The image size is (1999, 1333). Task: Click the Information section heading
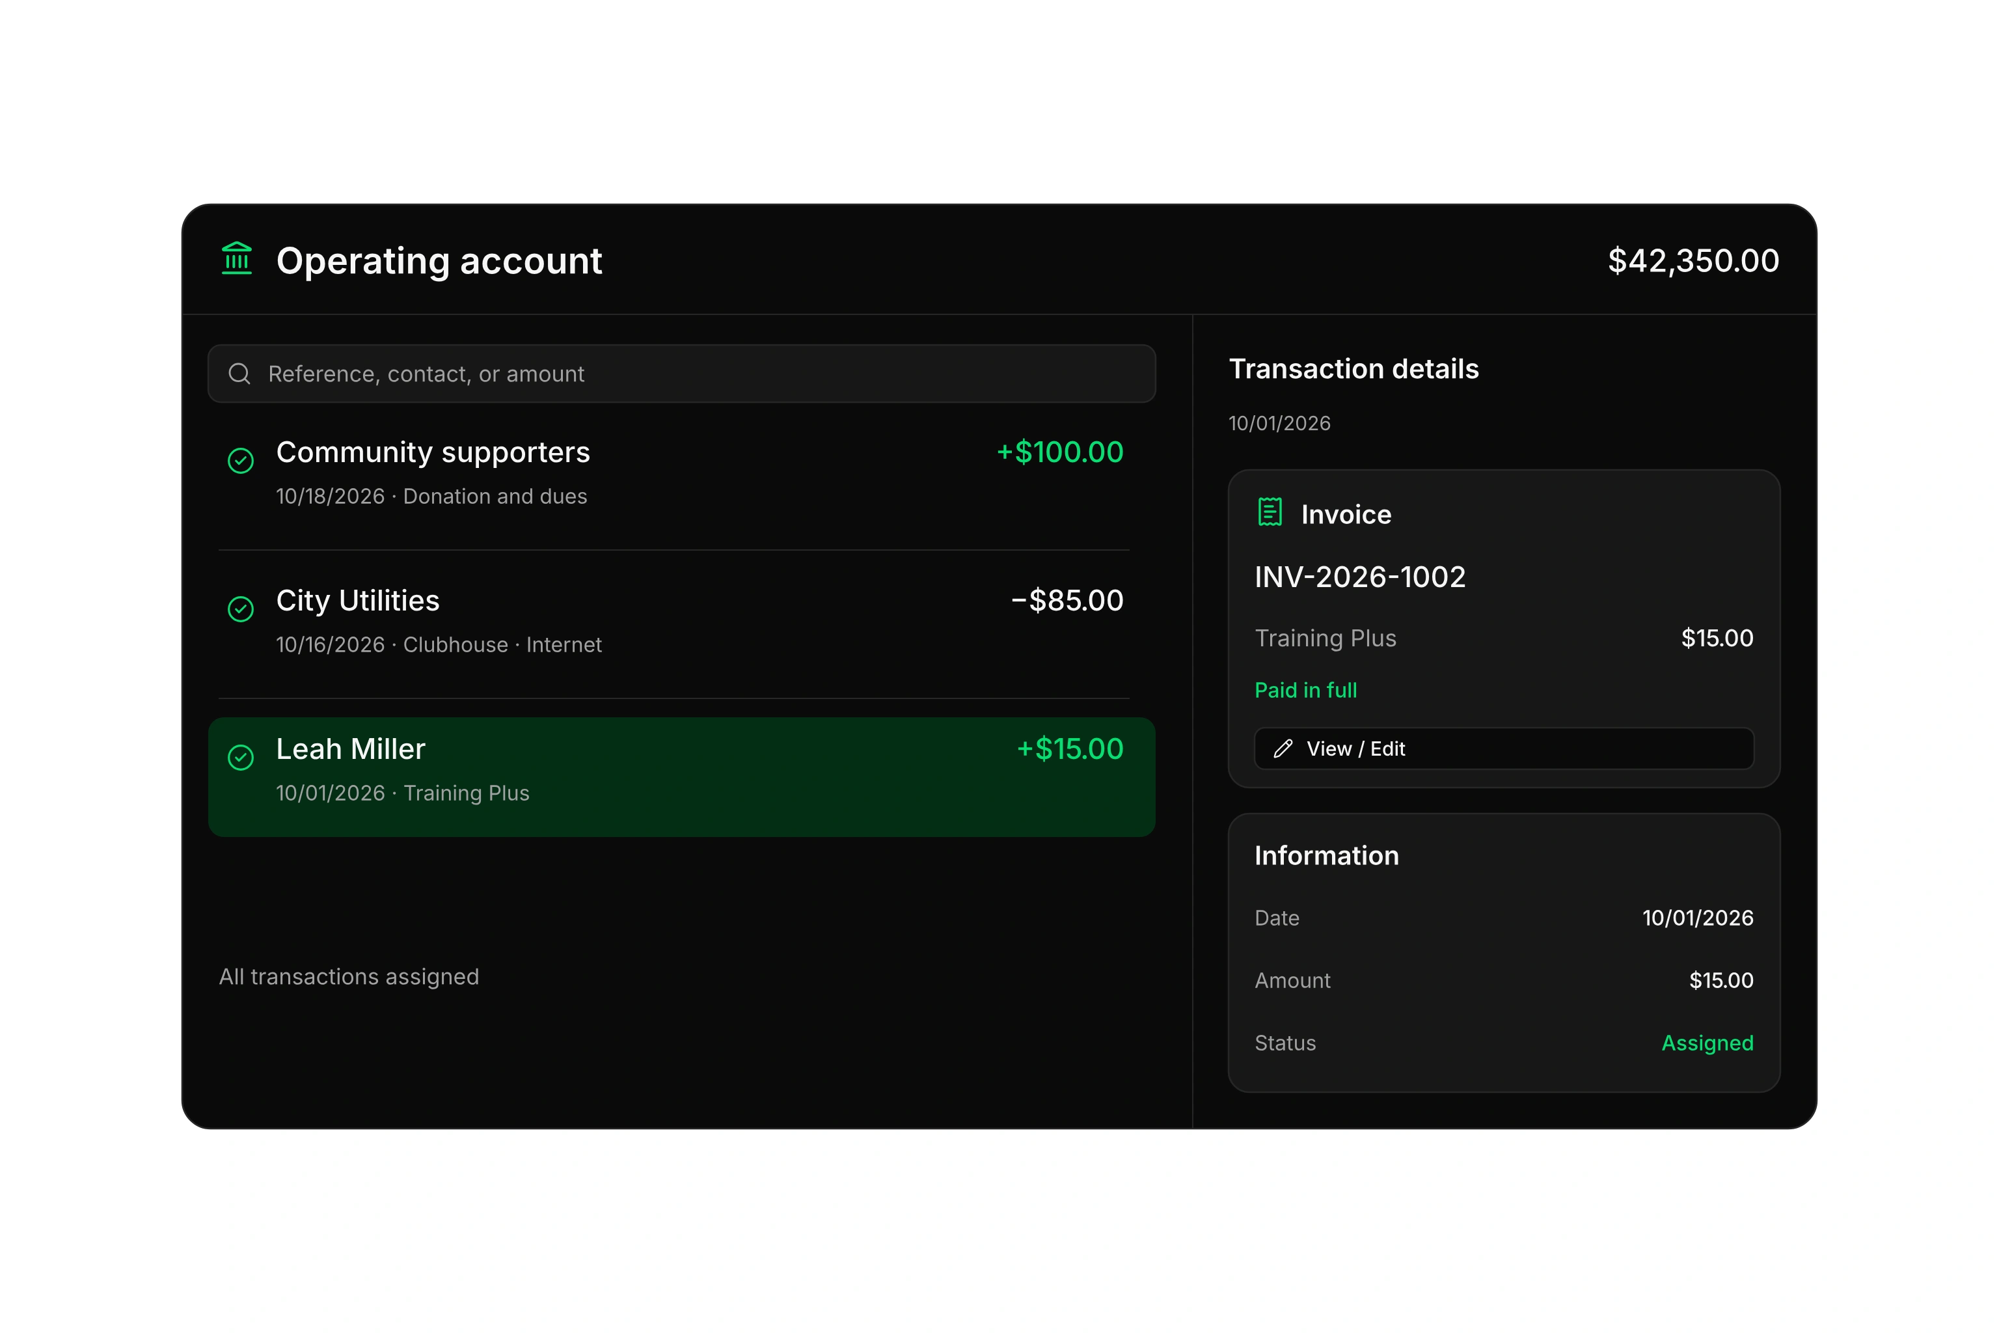coord(1326,856)
